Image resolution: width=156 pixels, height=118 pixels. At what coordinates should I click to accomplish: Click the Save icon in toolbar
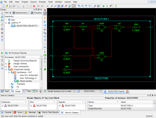tap(10, 6)
